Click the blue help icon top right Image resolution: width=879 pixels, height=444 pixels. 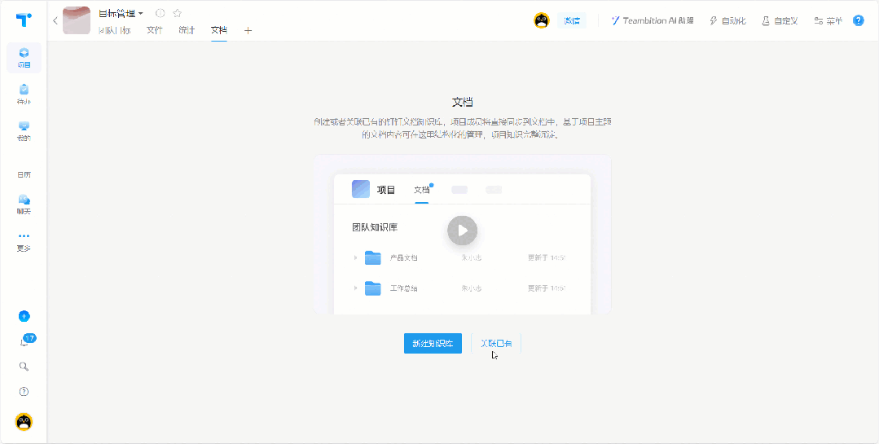click(x=858, y=20)
